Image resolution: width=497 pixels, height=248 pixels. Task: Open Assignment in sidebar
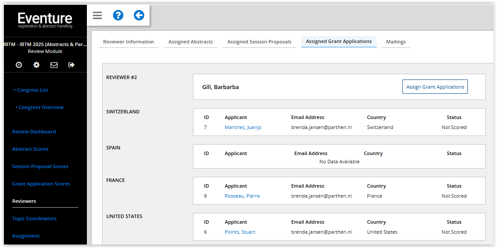coord(26,236)
